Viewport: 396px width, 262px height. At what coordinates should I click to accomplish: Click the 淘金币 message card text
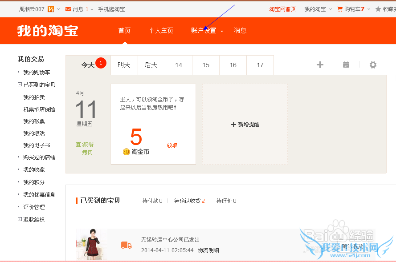click(x=152, y=103)
